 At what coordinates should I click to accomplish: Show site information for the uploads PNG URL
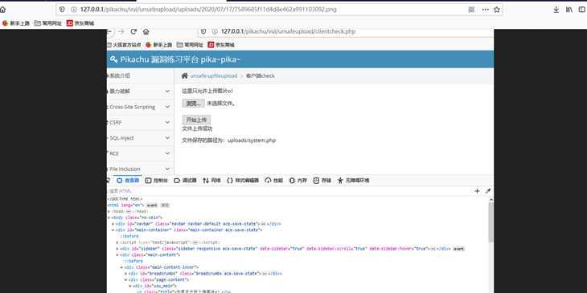click(x=73, y=10)
